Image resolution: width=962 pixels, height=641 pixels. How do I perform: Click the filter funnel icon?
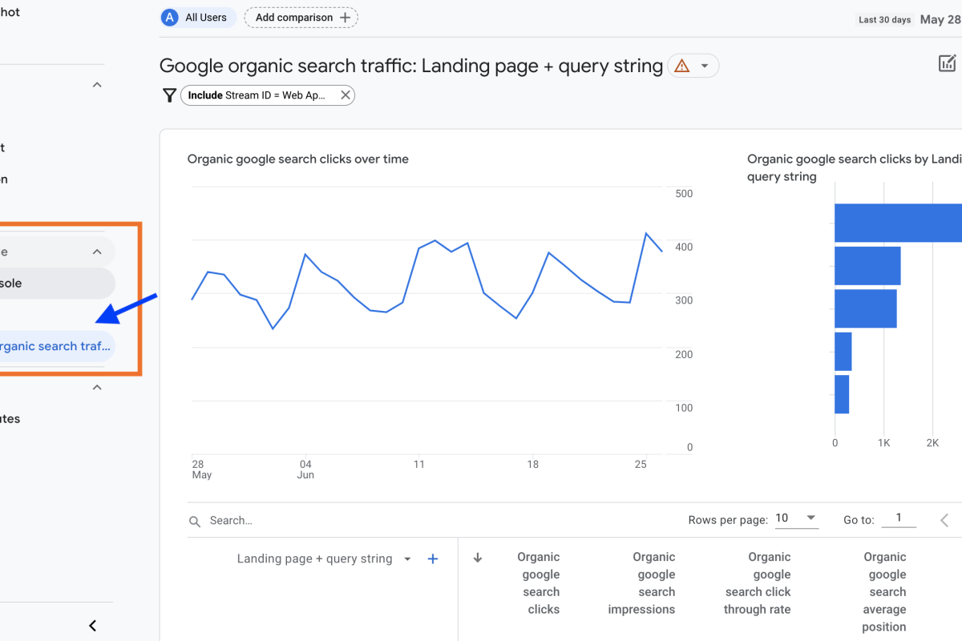click(x=169, y=95)
